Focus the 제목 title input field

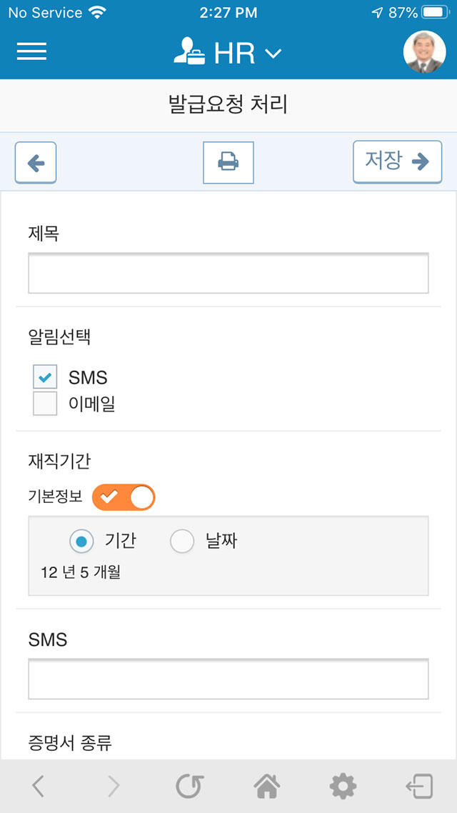pos(228,273)
